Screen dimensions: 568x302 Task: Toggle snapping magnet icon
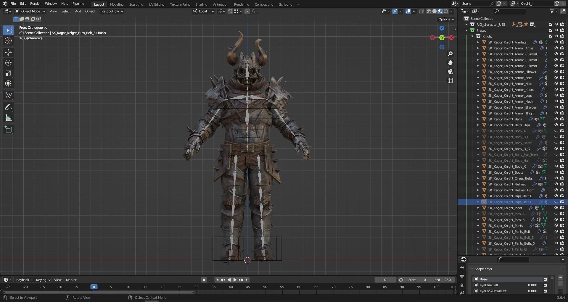(230, 11)
